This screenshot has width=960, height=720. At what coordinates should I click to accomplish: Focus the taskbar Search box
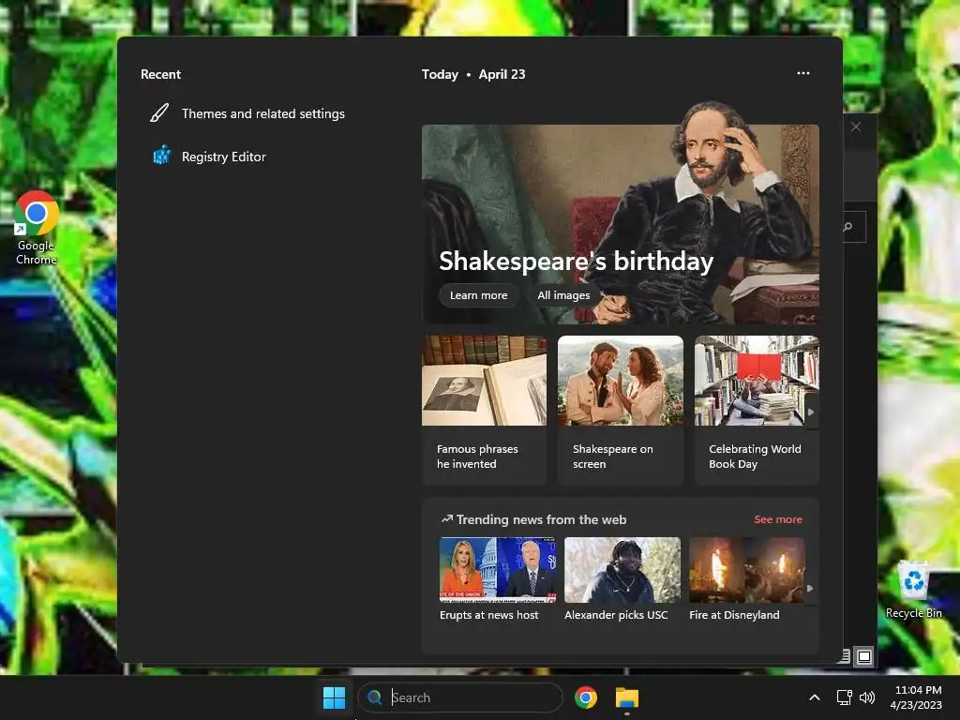point(459,697)
